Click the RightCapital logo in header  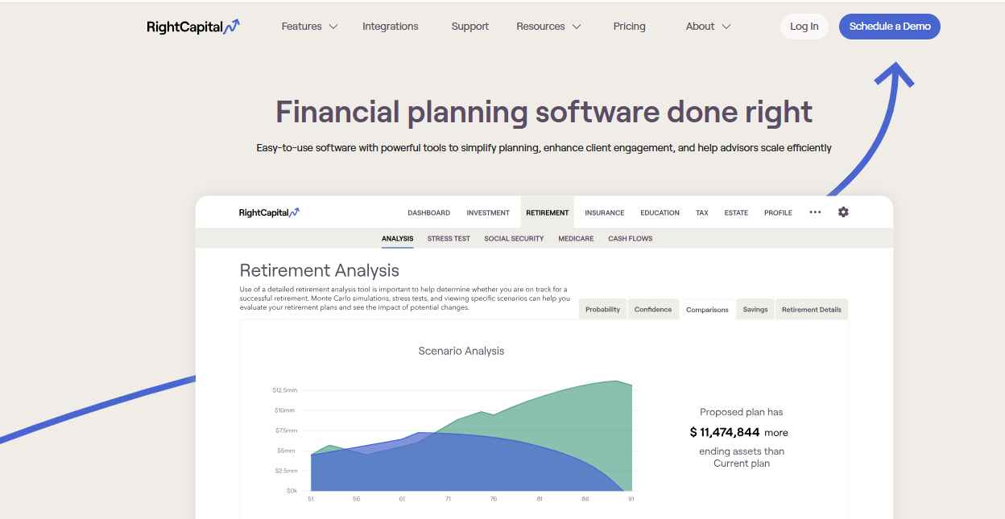[192, 27]
